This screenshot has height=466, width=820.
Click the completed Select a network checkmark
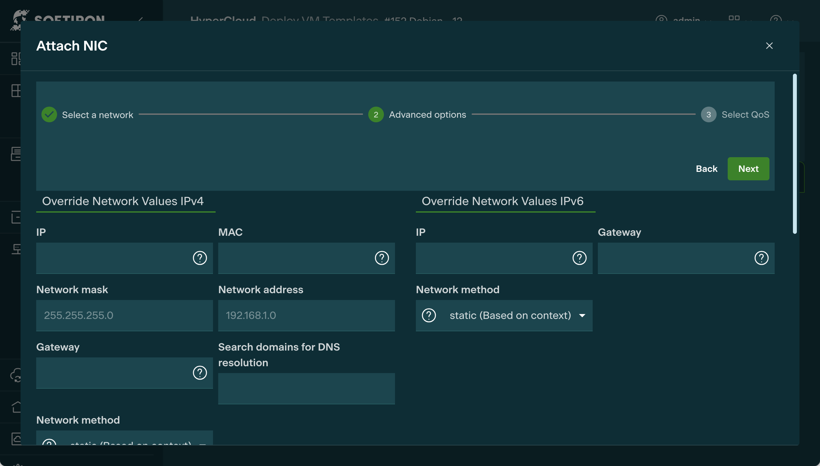(49, 114)
